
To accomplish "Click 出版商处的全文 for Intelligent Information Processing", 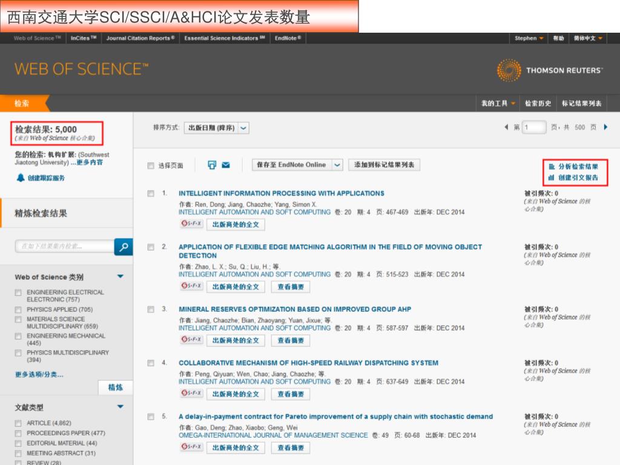I will coord(236,225).
